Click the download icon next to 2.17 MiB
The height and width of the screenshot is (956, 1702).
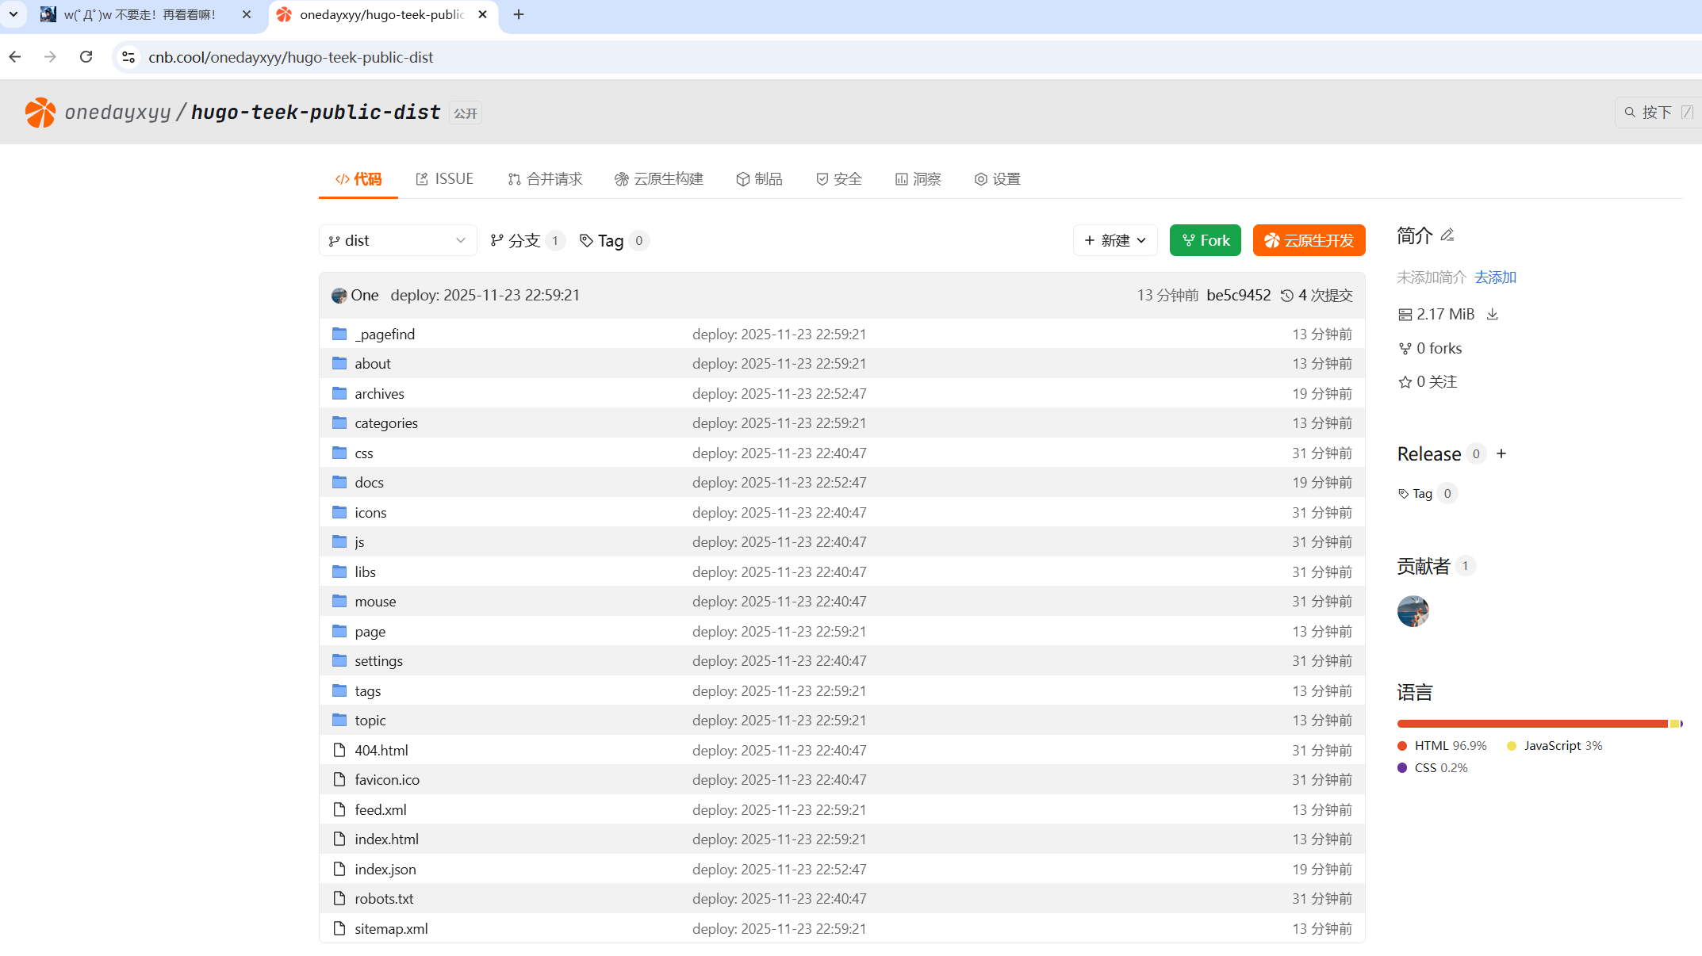pyautogui.click(x=1493, y=315)
